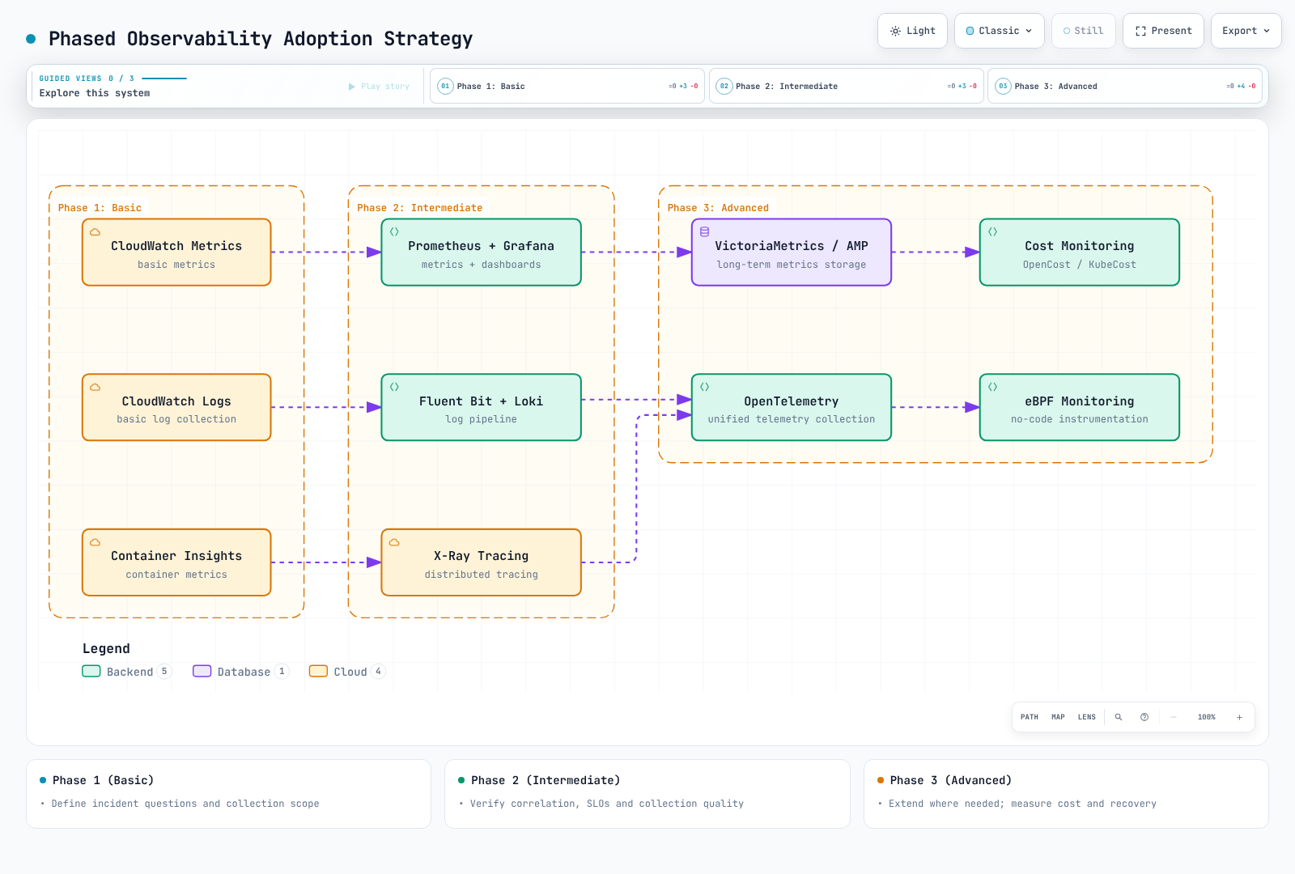Click the code icon on Fluent Bit + Loki

[x=394, y=388]
